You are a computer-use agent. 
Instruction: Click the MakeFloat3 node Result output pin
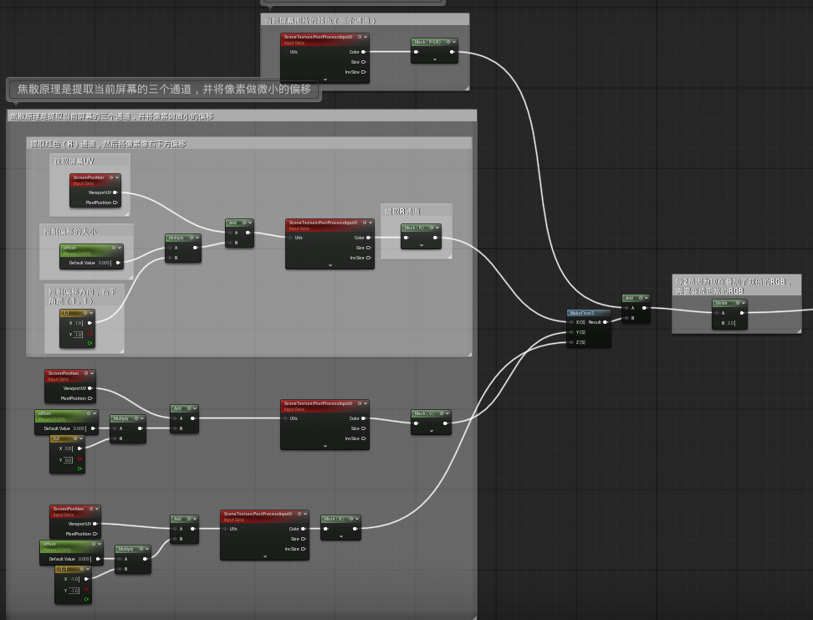click(x=606, y=322)
